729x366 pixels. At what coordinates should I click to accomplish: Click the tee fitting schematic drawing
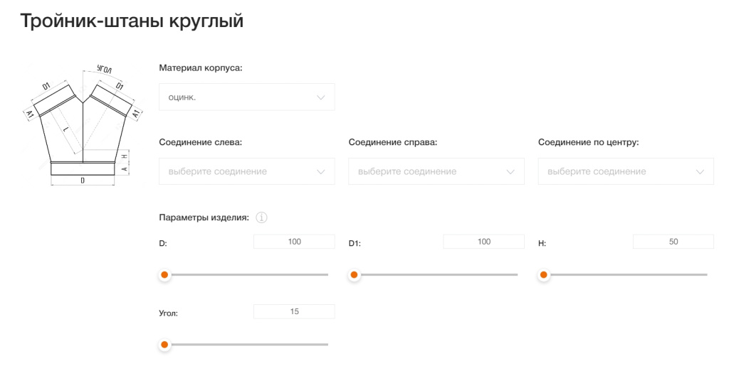tap(83, 126)
